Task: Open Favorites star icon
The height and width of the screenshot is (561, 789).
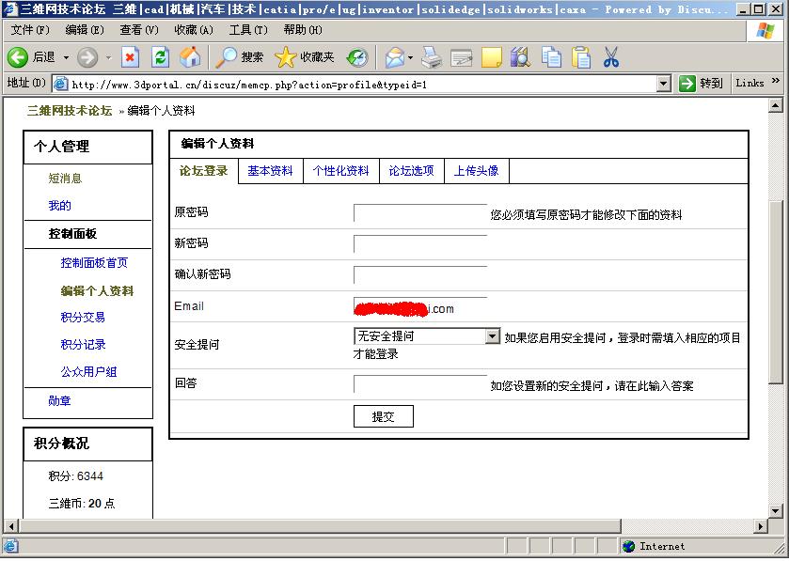Action: pyautogui.click(x=286, y=58)
